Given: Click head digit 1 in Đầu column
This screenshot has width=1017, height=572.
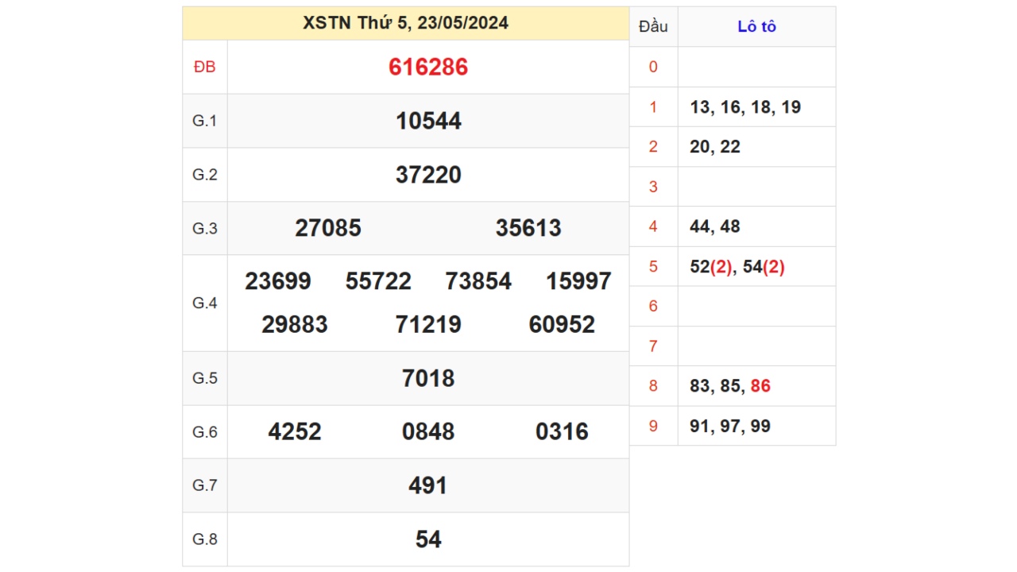Looking at the screenshot, I should pyautogui.click(x=653, y=107).
